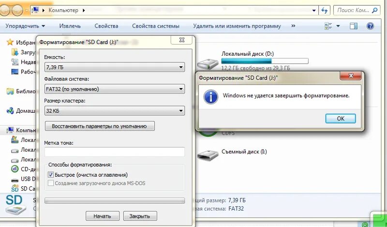Click the change view icon

[x=328, y=26]
